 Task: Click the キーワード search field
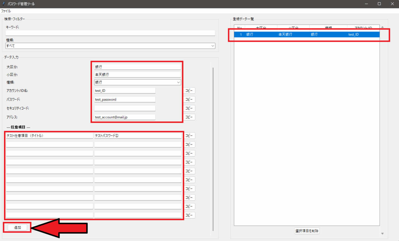(110, 33)
